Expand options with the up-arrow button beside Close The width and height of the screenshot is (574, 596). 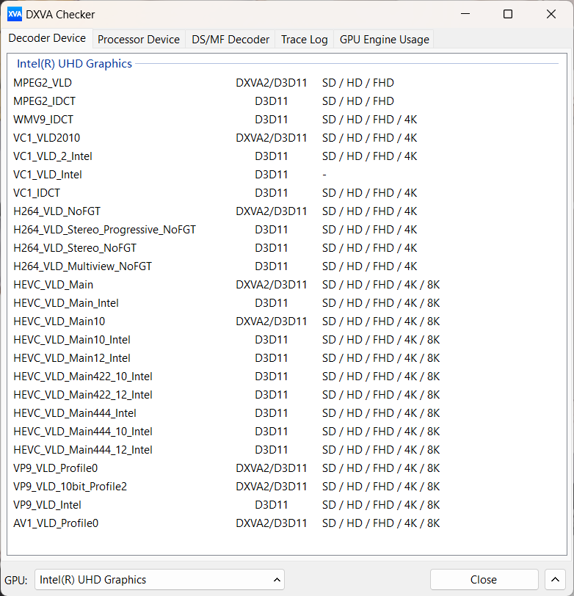click(556, 580)
